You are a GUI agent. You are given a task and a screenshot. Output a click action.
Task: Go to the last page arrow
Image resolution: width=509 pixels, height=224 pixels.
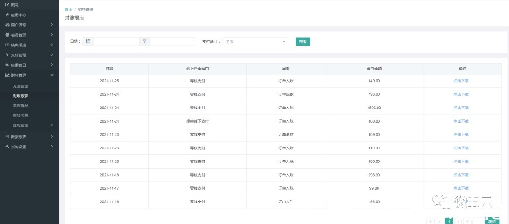(467, 221)
